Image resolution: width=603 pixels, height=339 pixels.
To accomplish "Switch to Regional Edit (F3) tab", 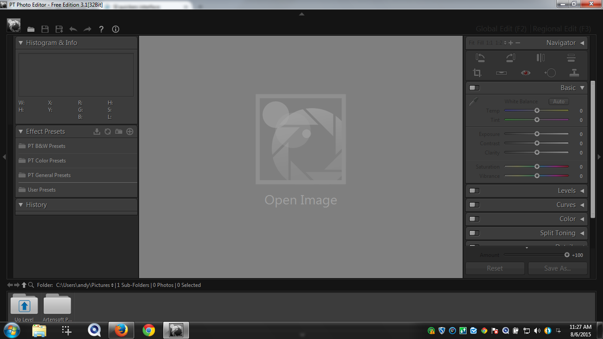I will (x=562, y=29).
